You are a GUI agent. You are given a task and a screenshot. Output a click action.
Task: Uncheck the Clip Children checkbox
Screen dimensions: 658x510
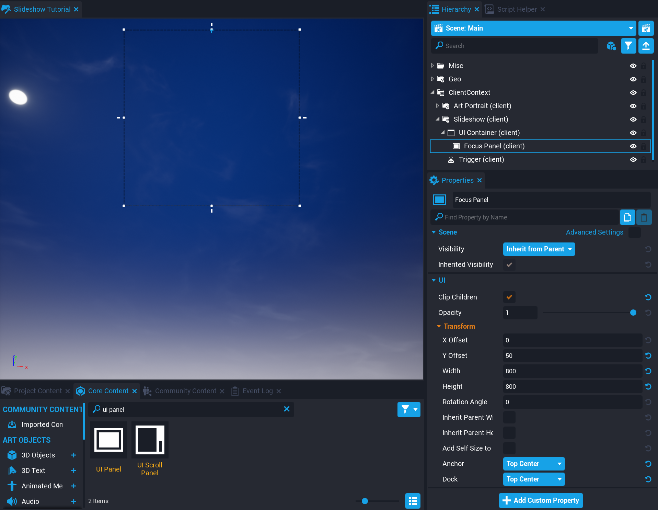point(509,297)
